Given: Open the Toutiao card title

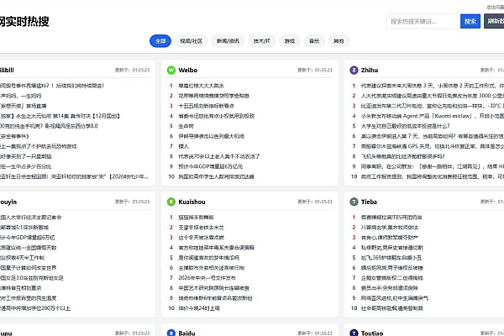Looking at the screenshot, I should 372,333.
